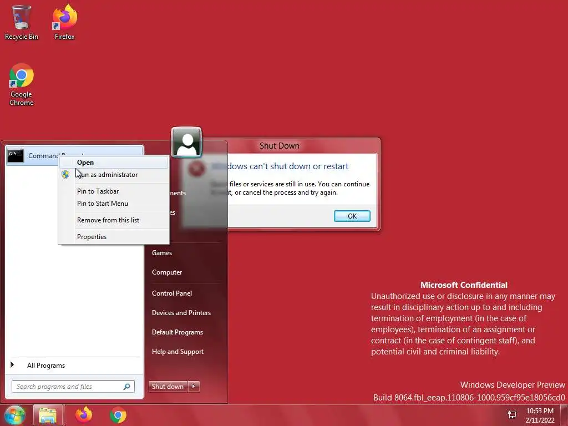Open Google Chrome desktop shortcut

point(22,84)
